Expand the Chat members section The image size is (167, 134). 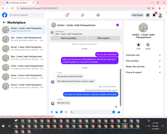coord(143,61)
